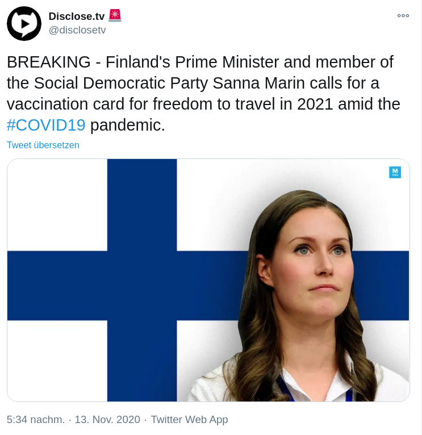Screen dimensions: 422x435
Task: Click the word BREAKING in the tweet
Action: point(49,62)
